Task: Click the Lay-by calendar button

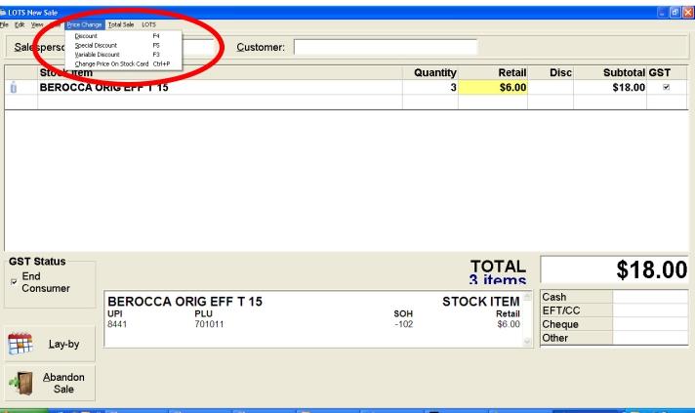Action: pos(48,345)
